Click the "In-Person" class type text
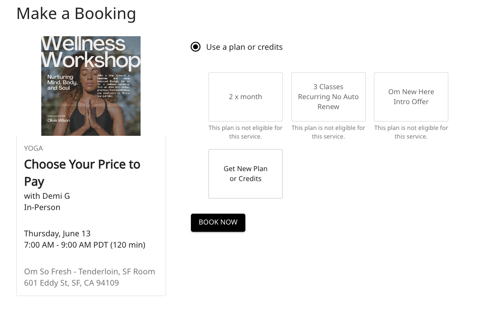 coord(42,207)
